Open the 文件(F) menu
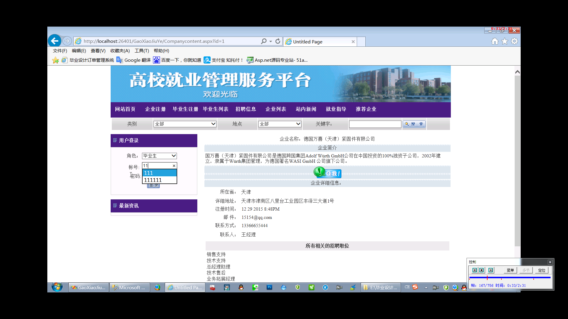Viewport: 568px width, 319px height. coord(60,51)
